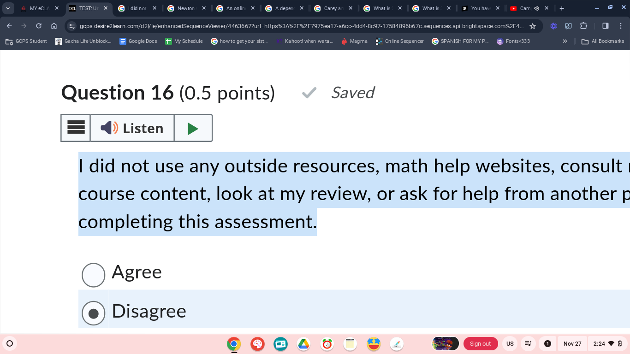Switch to the 'I did not' Google tab
630x354 pixels.
point(137,8)
